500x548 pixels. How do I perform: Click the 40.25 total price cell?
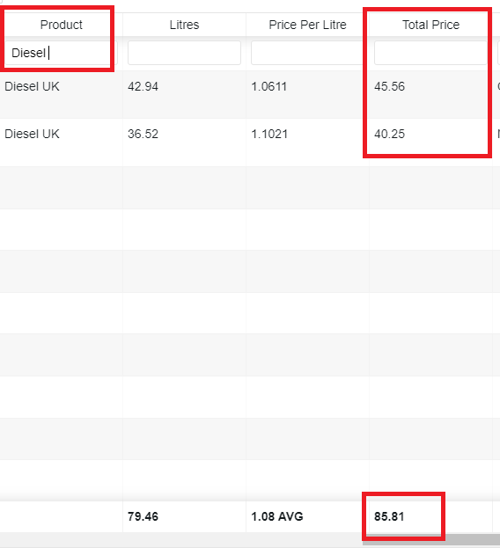(389, 134)
